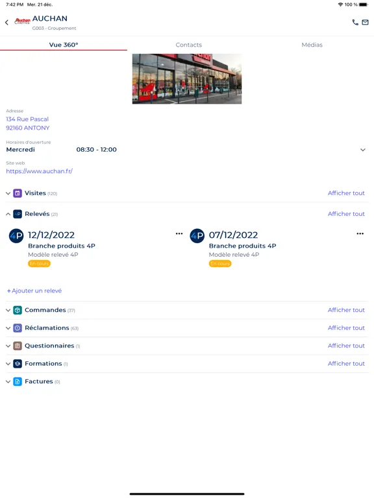This screenshot has width=374, height=498.
Task: Open the 12/12/2022 relevé card title
Action: tap(51, 235)
